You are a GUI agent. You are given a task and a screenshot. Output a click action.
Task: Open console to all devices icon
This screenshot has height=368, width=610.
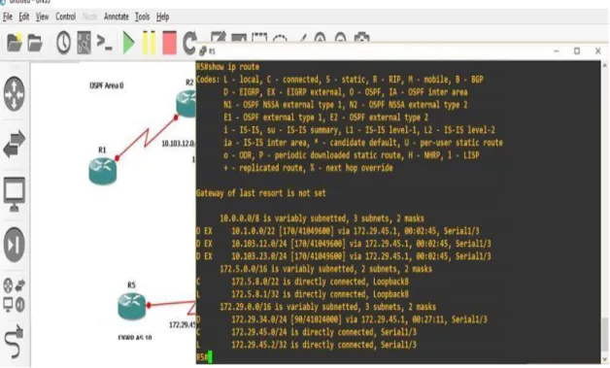coord(104,43)
